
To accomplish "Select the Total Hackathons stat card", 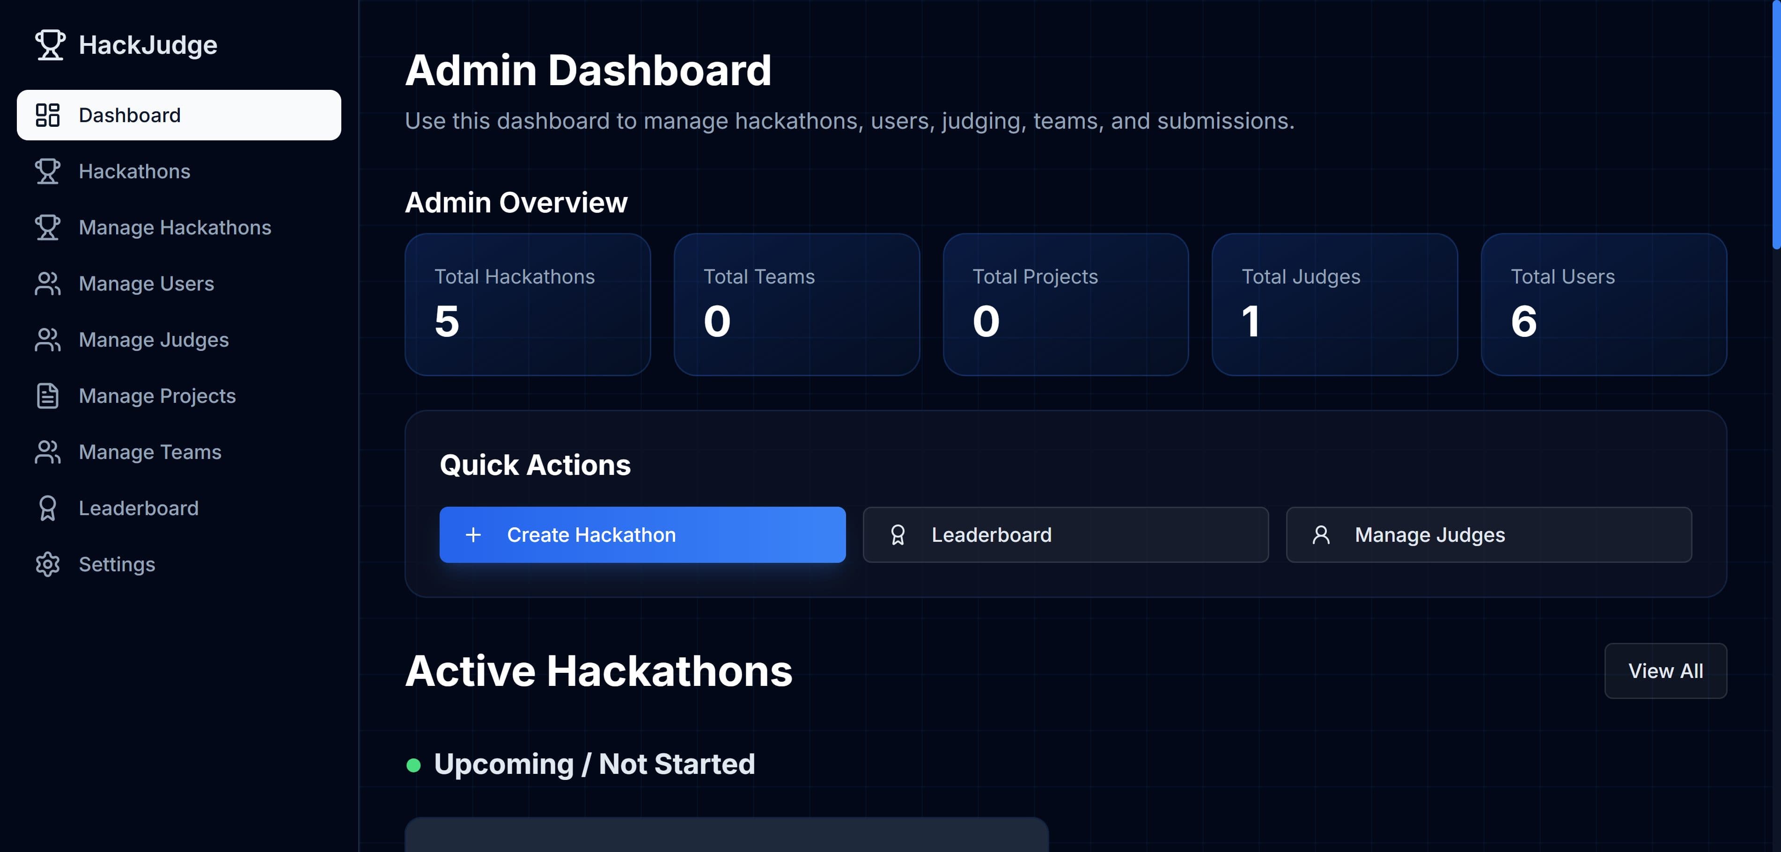I will tap(528, 305).
